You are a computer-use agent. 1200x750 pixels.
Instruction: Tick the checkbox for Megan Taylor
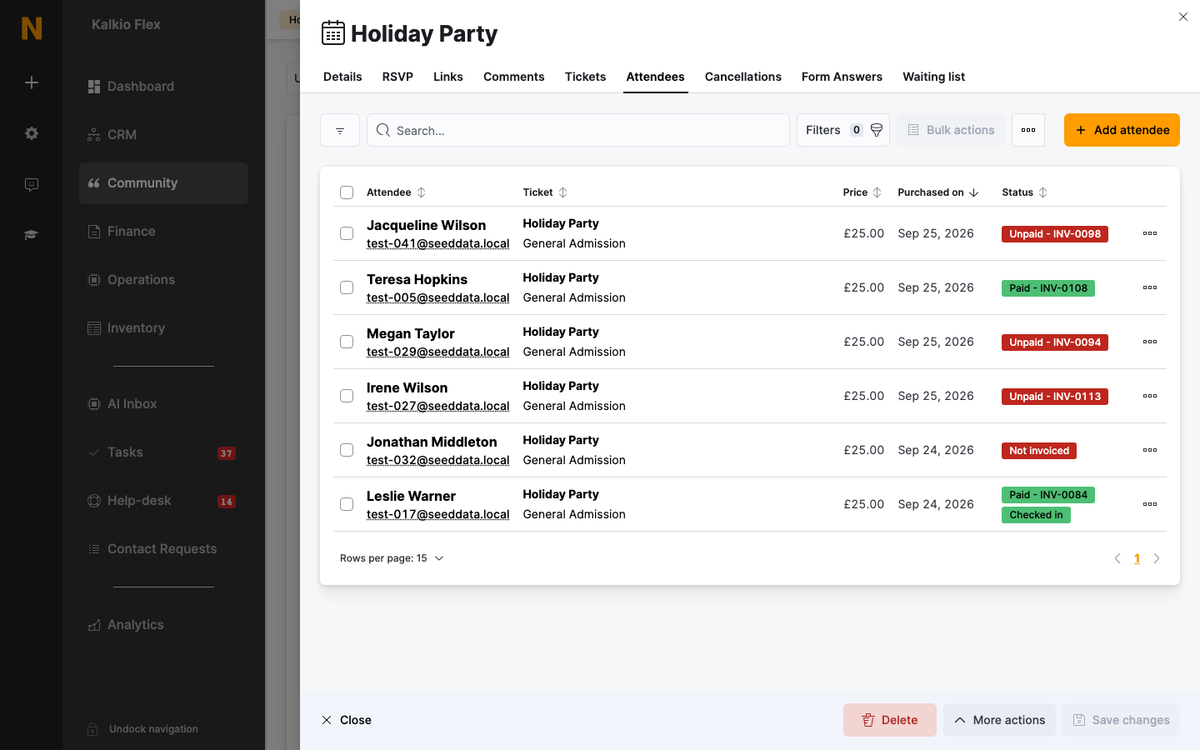pos(347,342)
